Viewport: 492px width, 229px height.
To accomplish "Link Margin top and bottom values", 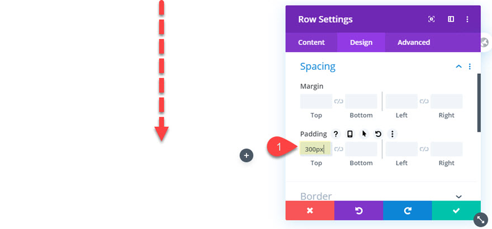I will pyautogui.click(x=339, y=101).
